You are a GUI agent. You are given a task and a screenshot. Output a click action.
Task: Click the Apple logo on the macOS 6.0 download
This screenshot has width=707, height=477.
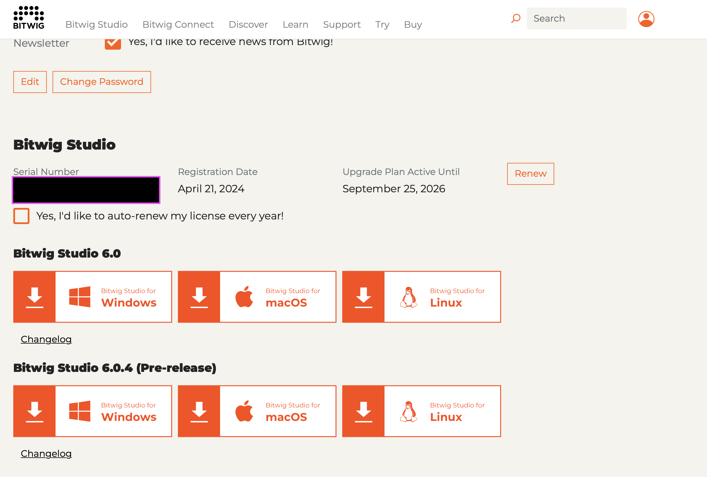point(244,297)
